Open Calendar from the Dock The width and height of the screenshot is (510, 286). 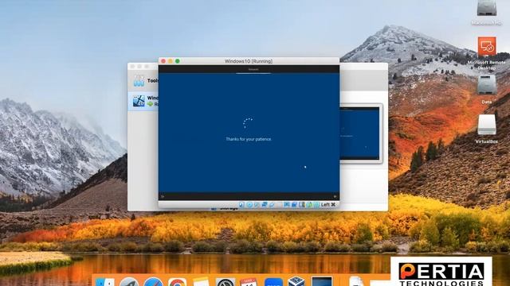[249, 282]
